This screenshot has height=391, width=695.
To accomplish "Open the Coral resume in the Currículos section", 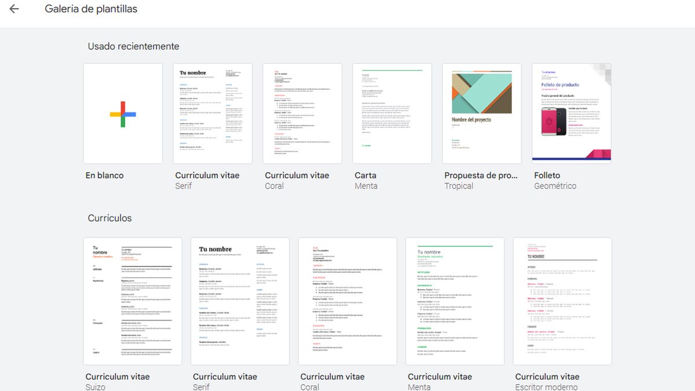I will tap(347, 300).
